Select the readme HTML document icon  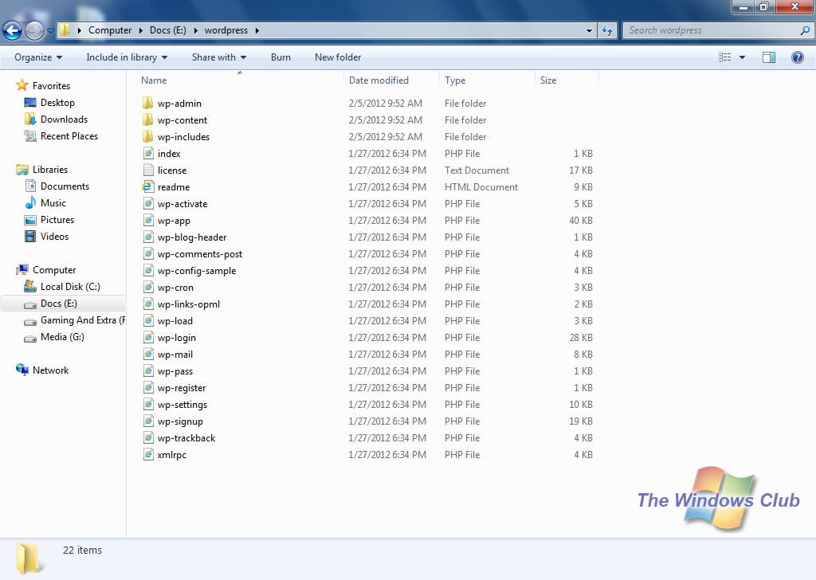pyautogui.click(x=148, y=186)
